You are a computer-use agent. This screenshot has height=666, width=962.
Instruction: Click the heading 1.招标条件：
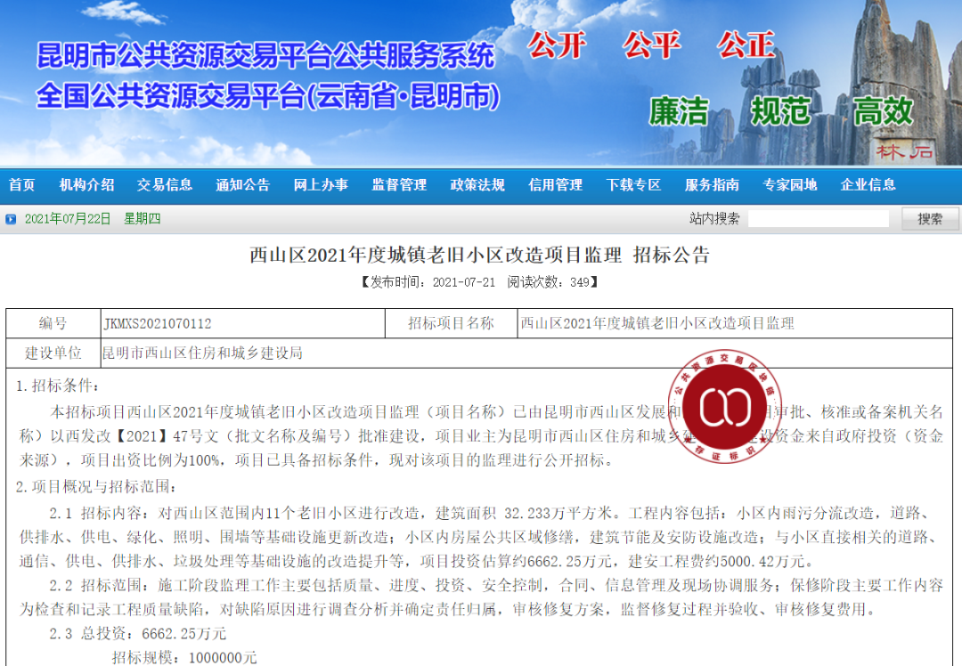pyautogui.click(x=58, y=386)
